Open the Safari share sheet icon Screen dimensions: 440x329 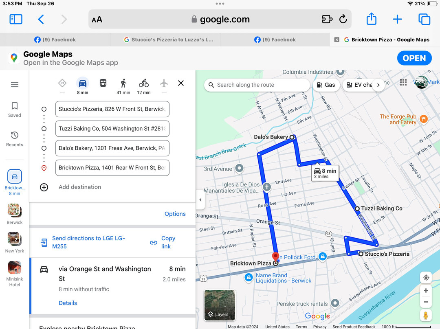372,19
